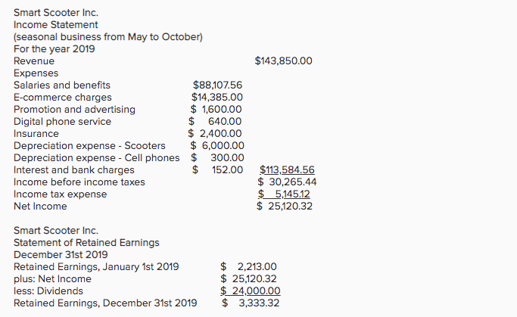Click ending retained earnings $3,333.32
The width and height of the screenshot is (517, 317).
(x=251, y=303)
